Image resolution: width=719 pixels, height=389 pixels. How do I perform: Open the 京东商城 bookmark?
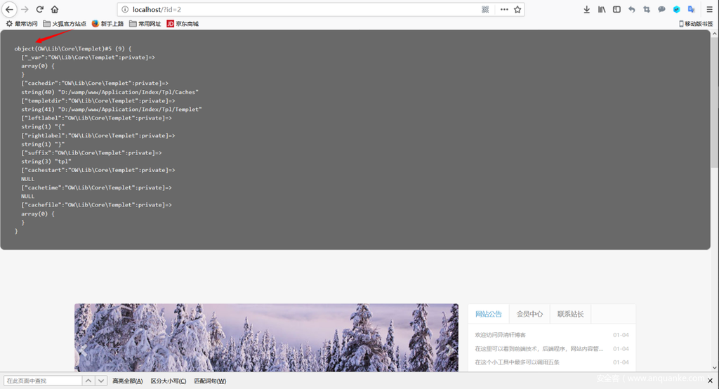(x=183, y=24)
